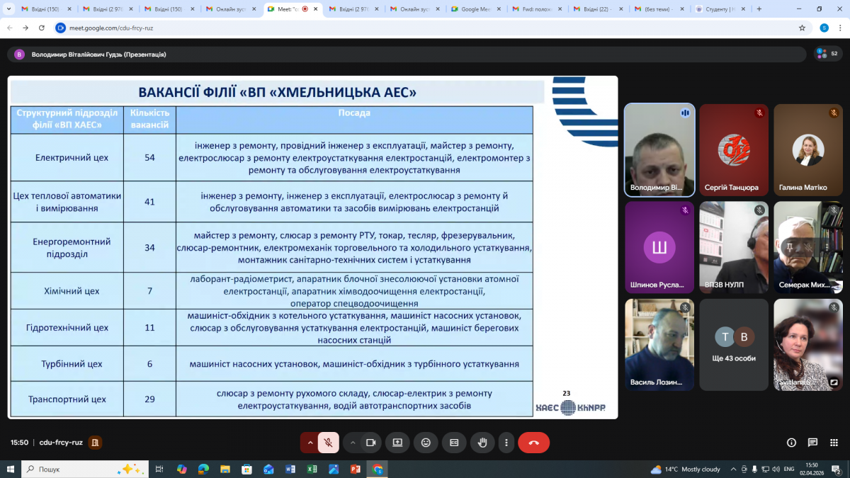
Task: Go back in browser history
Action: click(x=9, y=28)
